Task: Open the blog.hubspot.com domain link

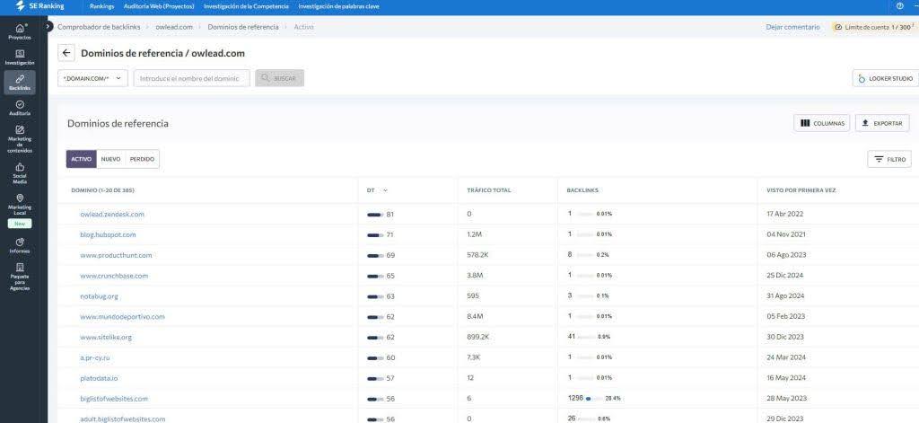Action: pos(108,234)
